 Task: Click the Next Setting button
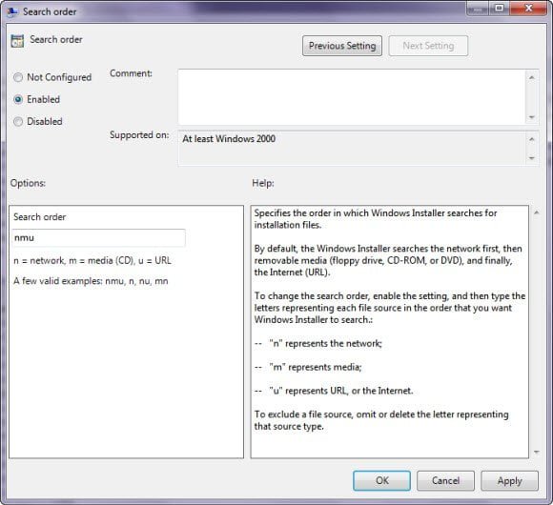pos(428,46)
